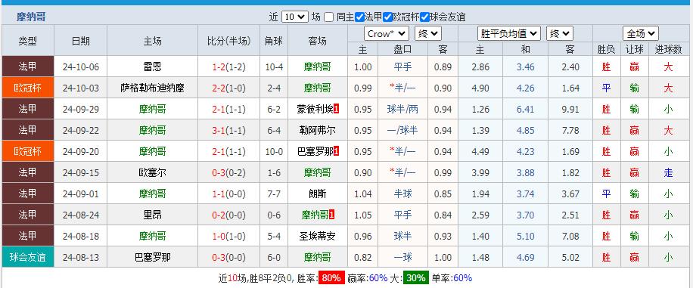Click away team 朗斯
693x288 pixels.
[x=317, y=194]
